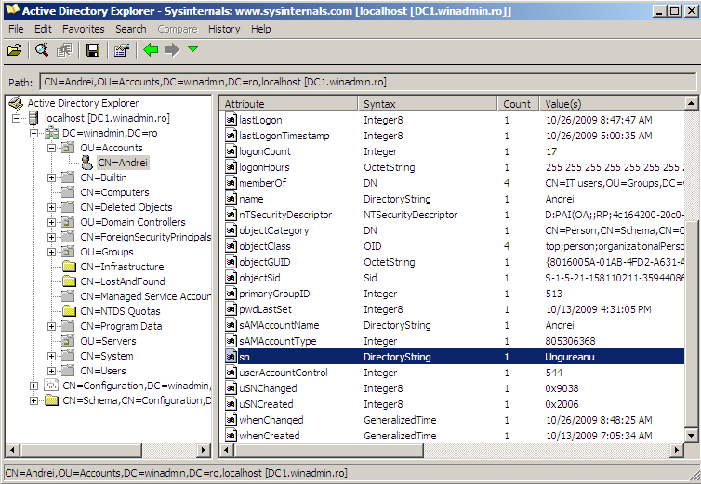The width and height of the screenshot is (701, 484).
Task: Expand the CN=Deleted Objects node
Action: 51,207
